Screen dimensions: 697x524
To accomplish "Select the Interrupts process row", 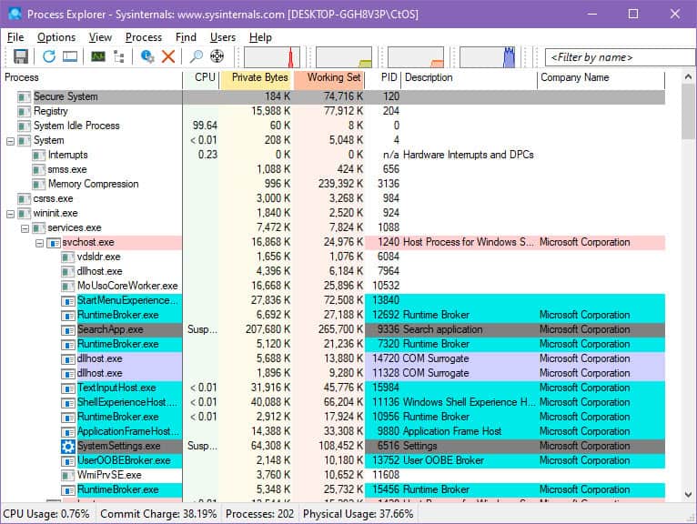I will (334, 155).
